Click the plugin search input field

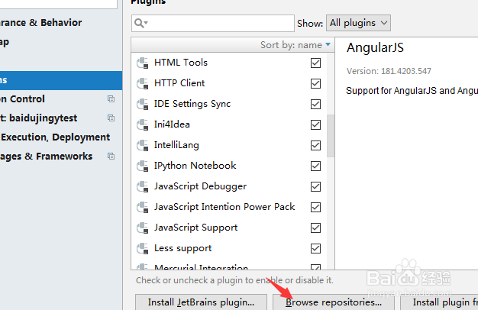(x=221, y=24)
